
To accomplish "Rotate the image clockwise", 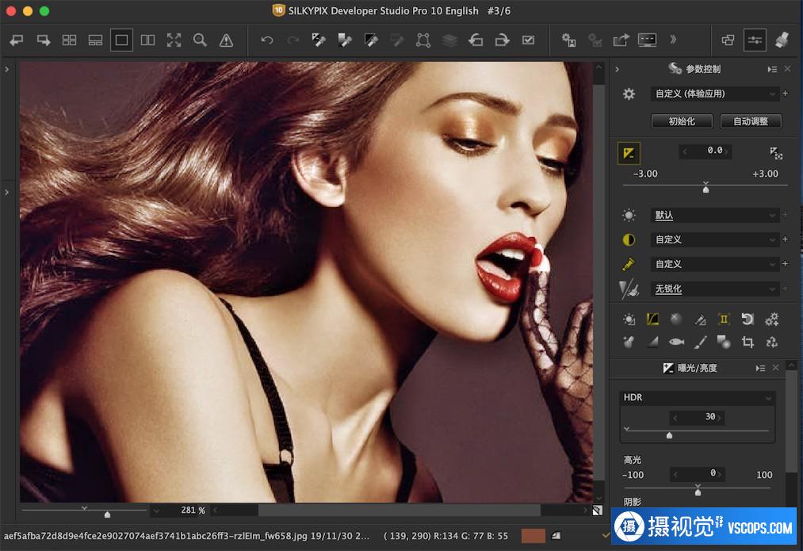I will (503, 40).
